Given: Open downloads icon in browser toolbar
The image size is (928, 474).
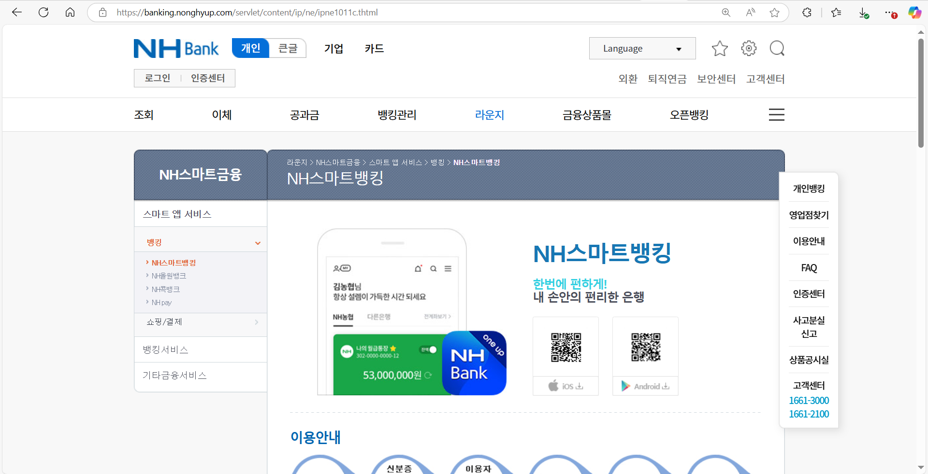Looking at the screenshot, I should click(864, 13).
